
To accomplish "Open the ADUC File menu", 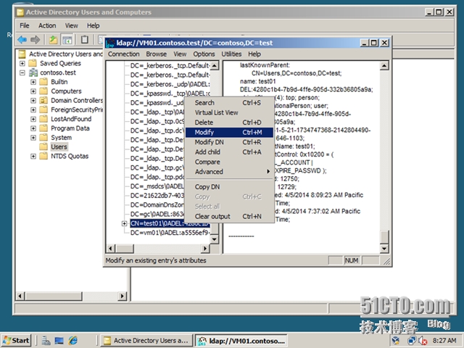I will coord(24,26).
